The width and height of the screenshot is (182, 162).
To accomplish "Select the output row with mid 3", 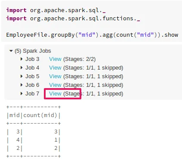I will pyautogui.click(x=34, y=132).
